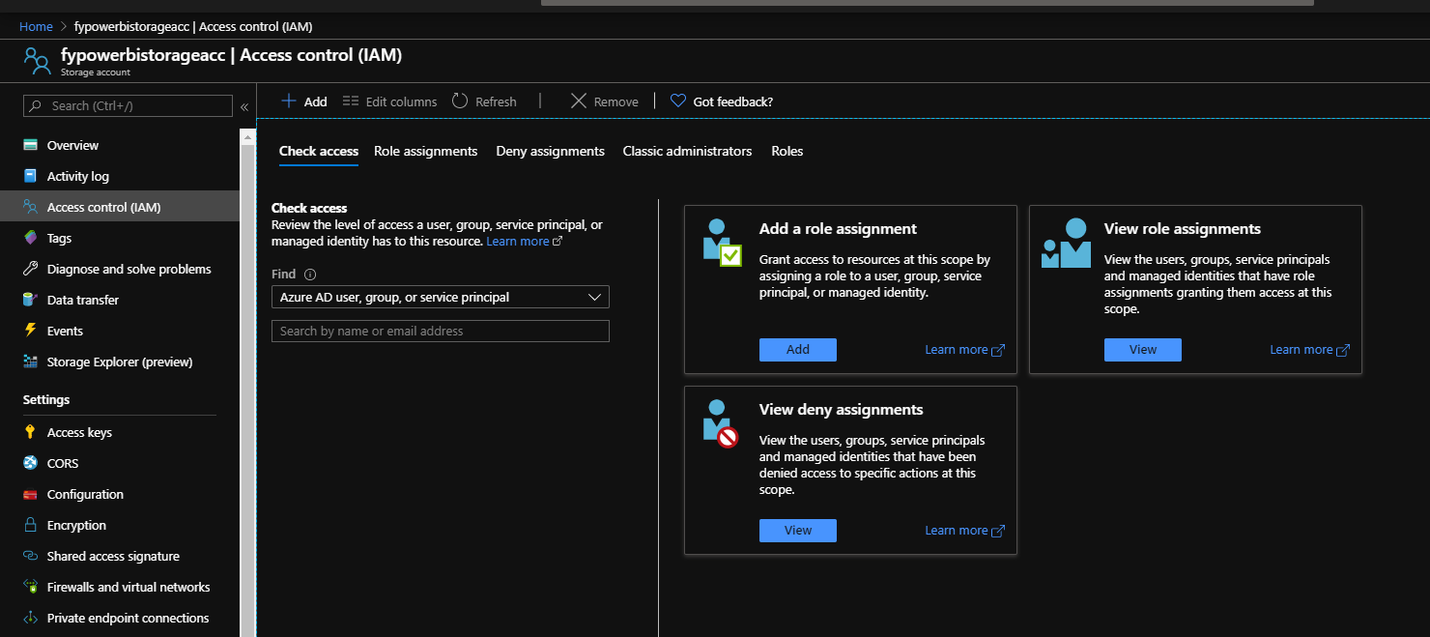The height and width of the screenshot is (637, 1430).
Task: Refresh the access control page
Action: click(x=484, y=101)
